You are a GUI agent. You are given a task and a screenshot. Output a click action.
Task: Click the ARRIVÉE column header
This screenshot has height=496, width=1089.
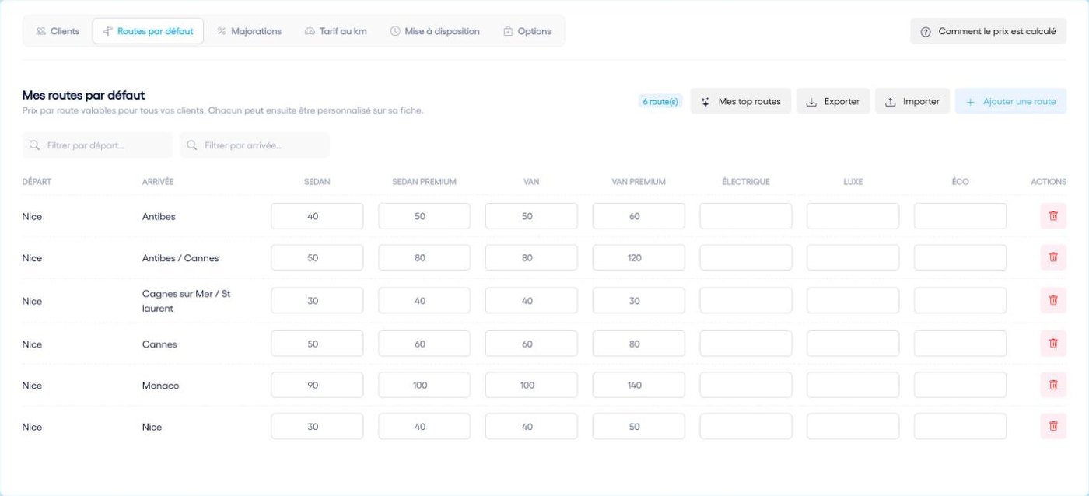tap(158, 182)
